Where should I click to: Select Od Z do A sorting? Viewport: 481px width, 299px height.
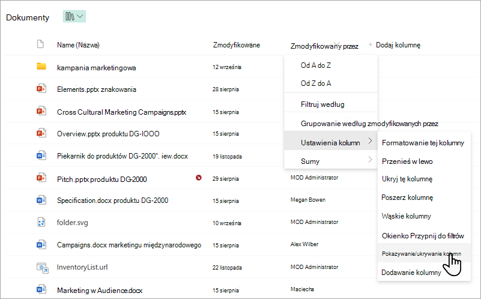coord(331,83)
